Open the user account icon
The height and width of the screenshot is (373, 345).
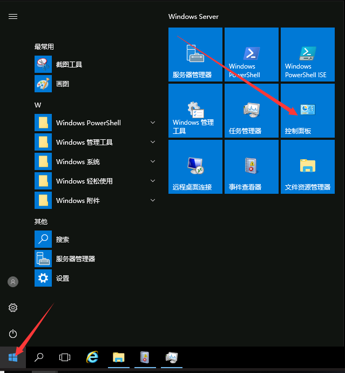coord(13,282)
